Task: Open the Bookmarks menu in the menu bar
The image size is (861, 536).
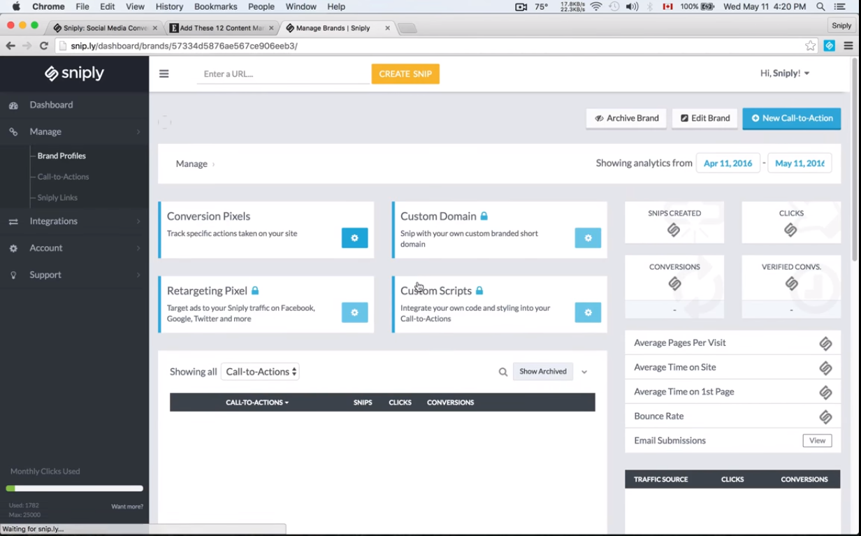Action: pyautogui.click(x=215, y=6)
